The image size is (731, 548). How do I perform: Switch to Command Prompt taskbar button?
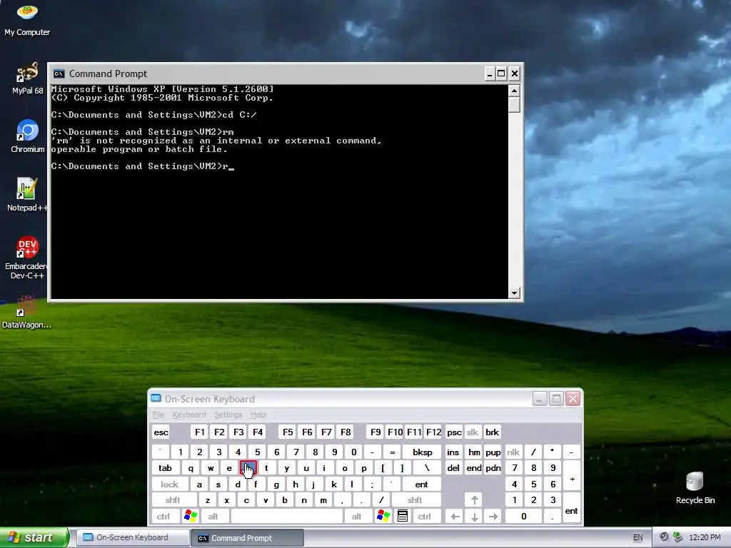247,538
